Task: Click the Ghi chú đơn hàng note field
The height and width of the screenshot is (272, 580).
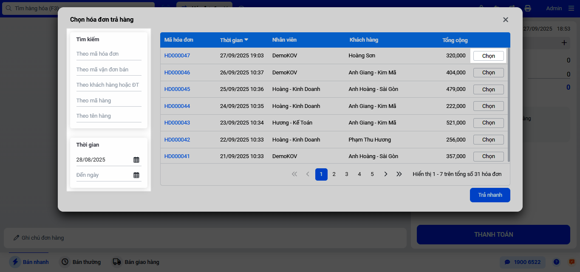Action: (x=205, y=238)
